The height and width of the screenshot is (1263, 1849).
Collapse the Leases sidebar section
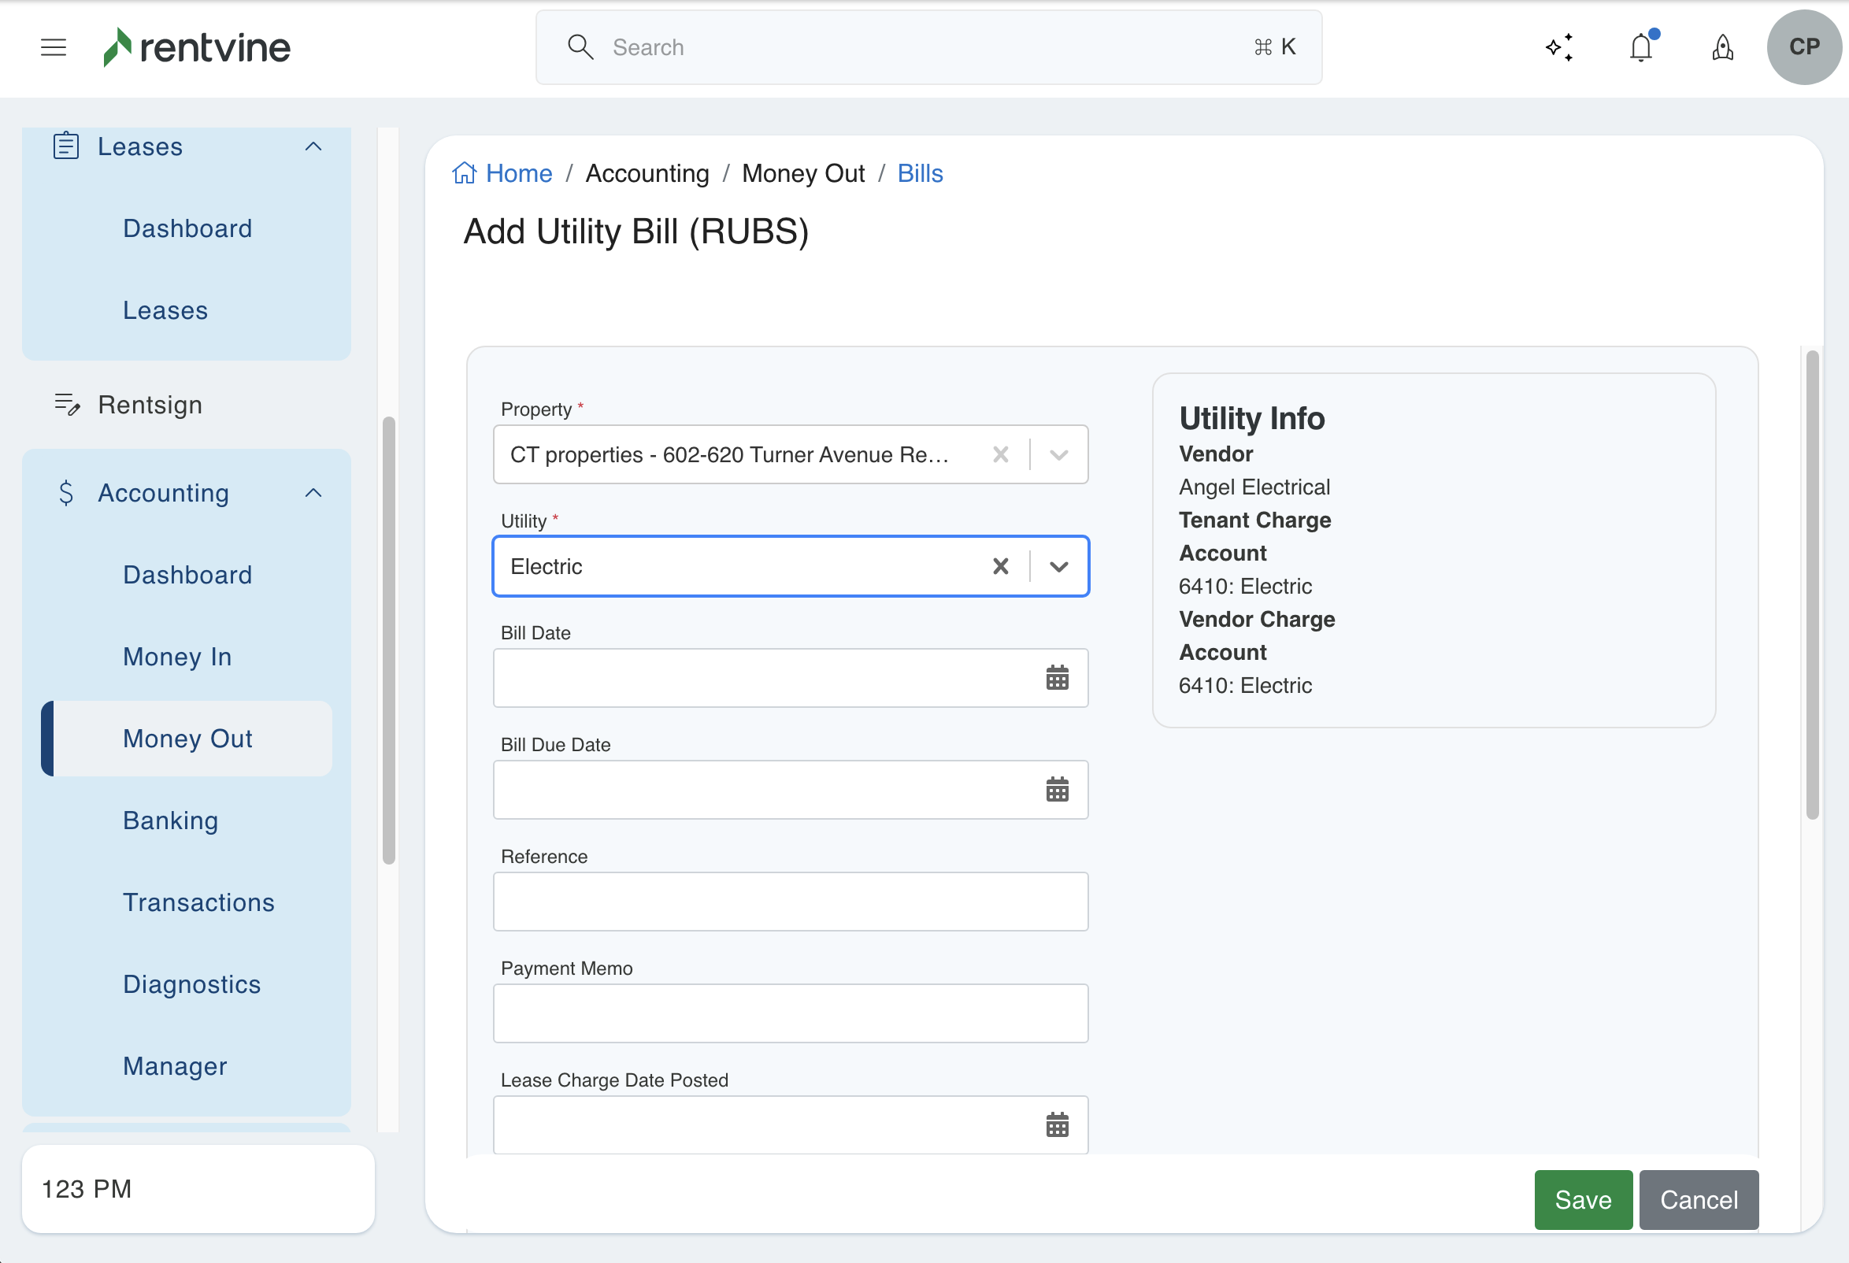click(313, 146)
